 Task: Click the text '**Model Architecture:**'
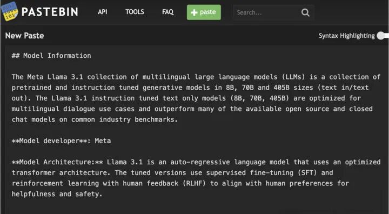click(57, 162)
